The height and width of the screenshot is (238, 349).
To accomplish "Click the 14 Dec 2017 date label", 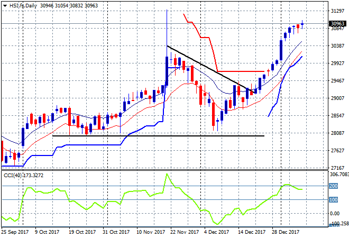I will click(x=252, y=232).
